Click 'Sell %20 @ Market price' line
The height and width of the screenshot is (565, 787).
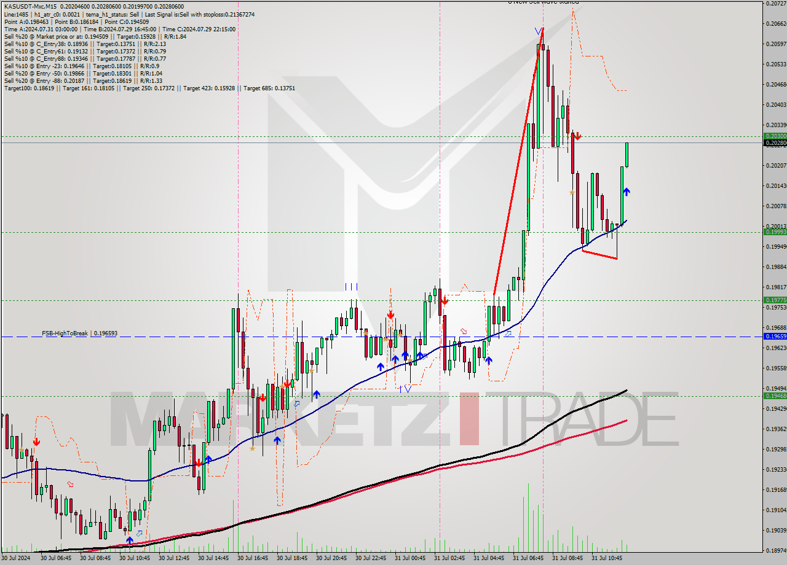[95, 36]
